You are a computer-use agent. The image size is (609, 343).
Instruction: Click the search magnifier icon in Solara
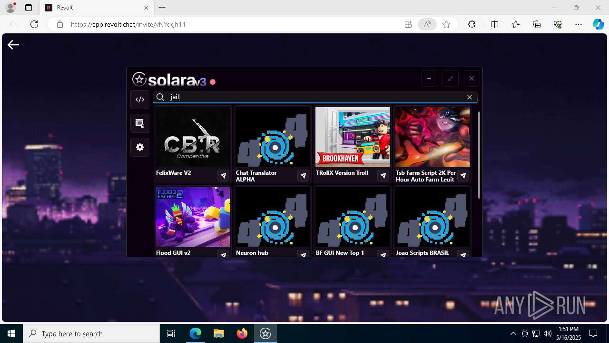point(160,97)
